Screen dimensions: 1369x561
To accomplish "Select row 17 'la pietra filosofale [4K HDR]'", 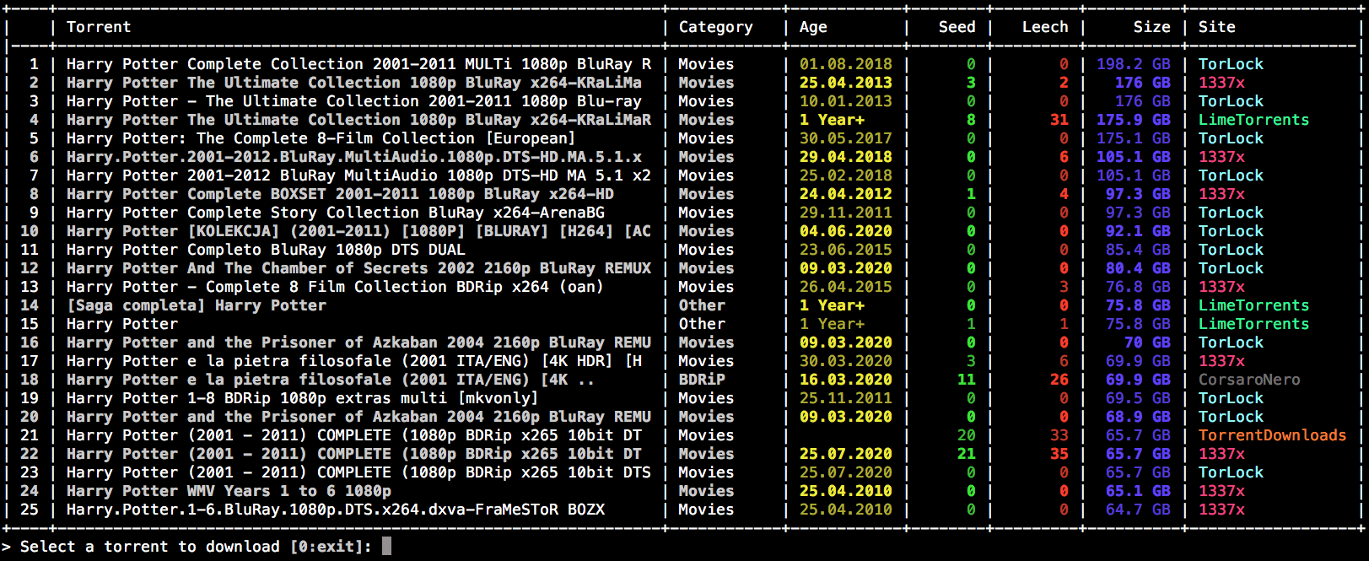I will pos(354,361).
